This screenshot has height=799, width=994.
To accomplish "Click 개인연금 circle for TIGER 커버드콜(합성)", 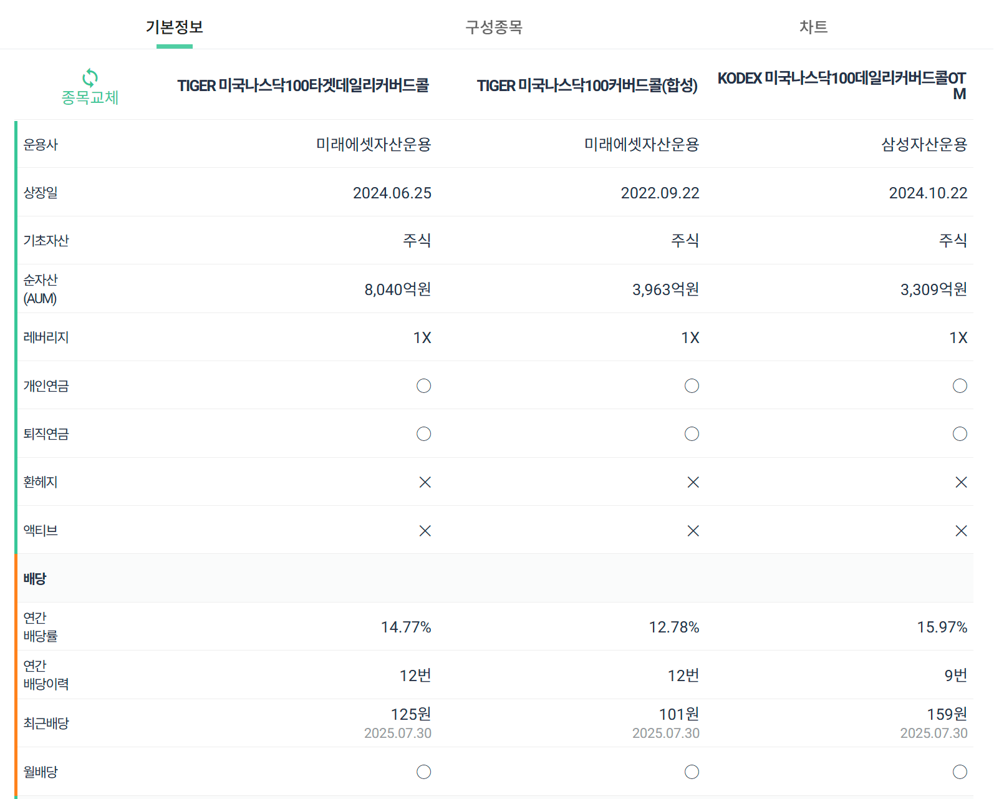I will pos(692,385).
